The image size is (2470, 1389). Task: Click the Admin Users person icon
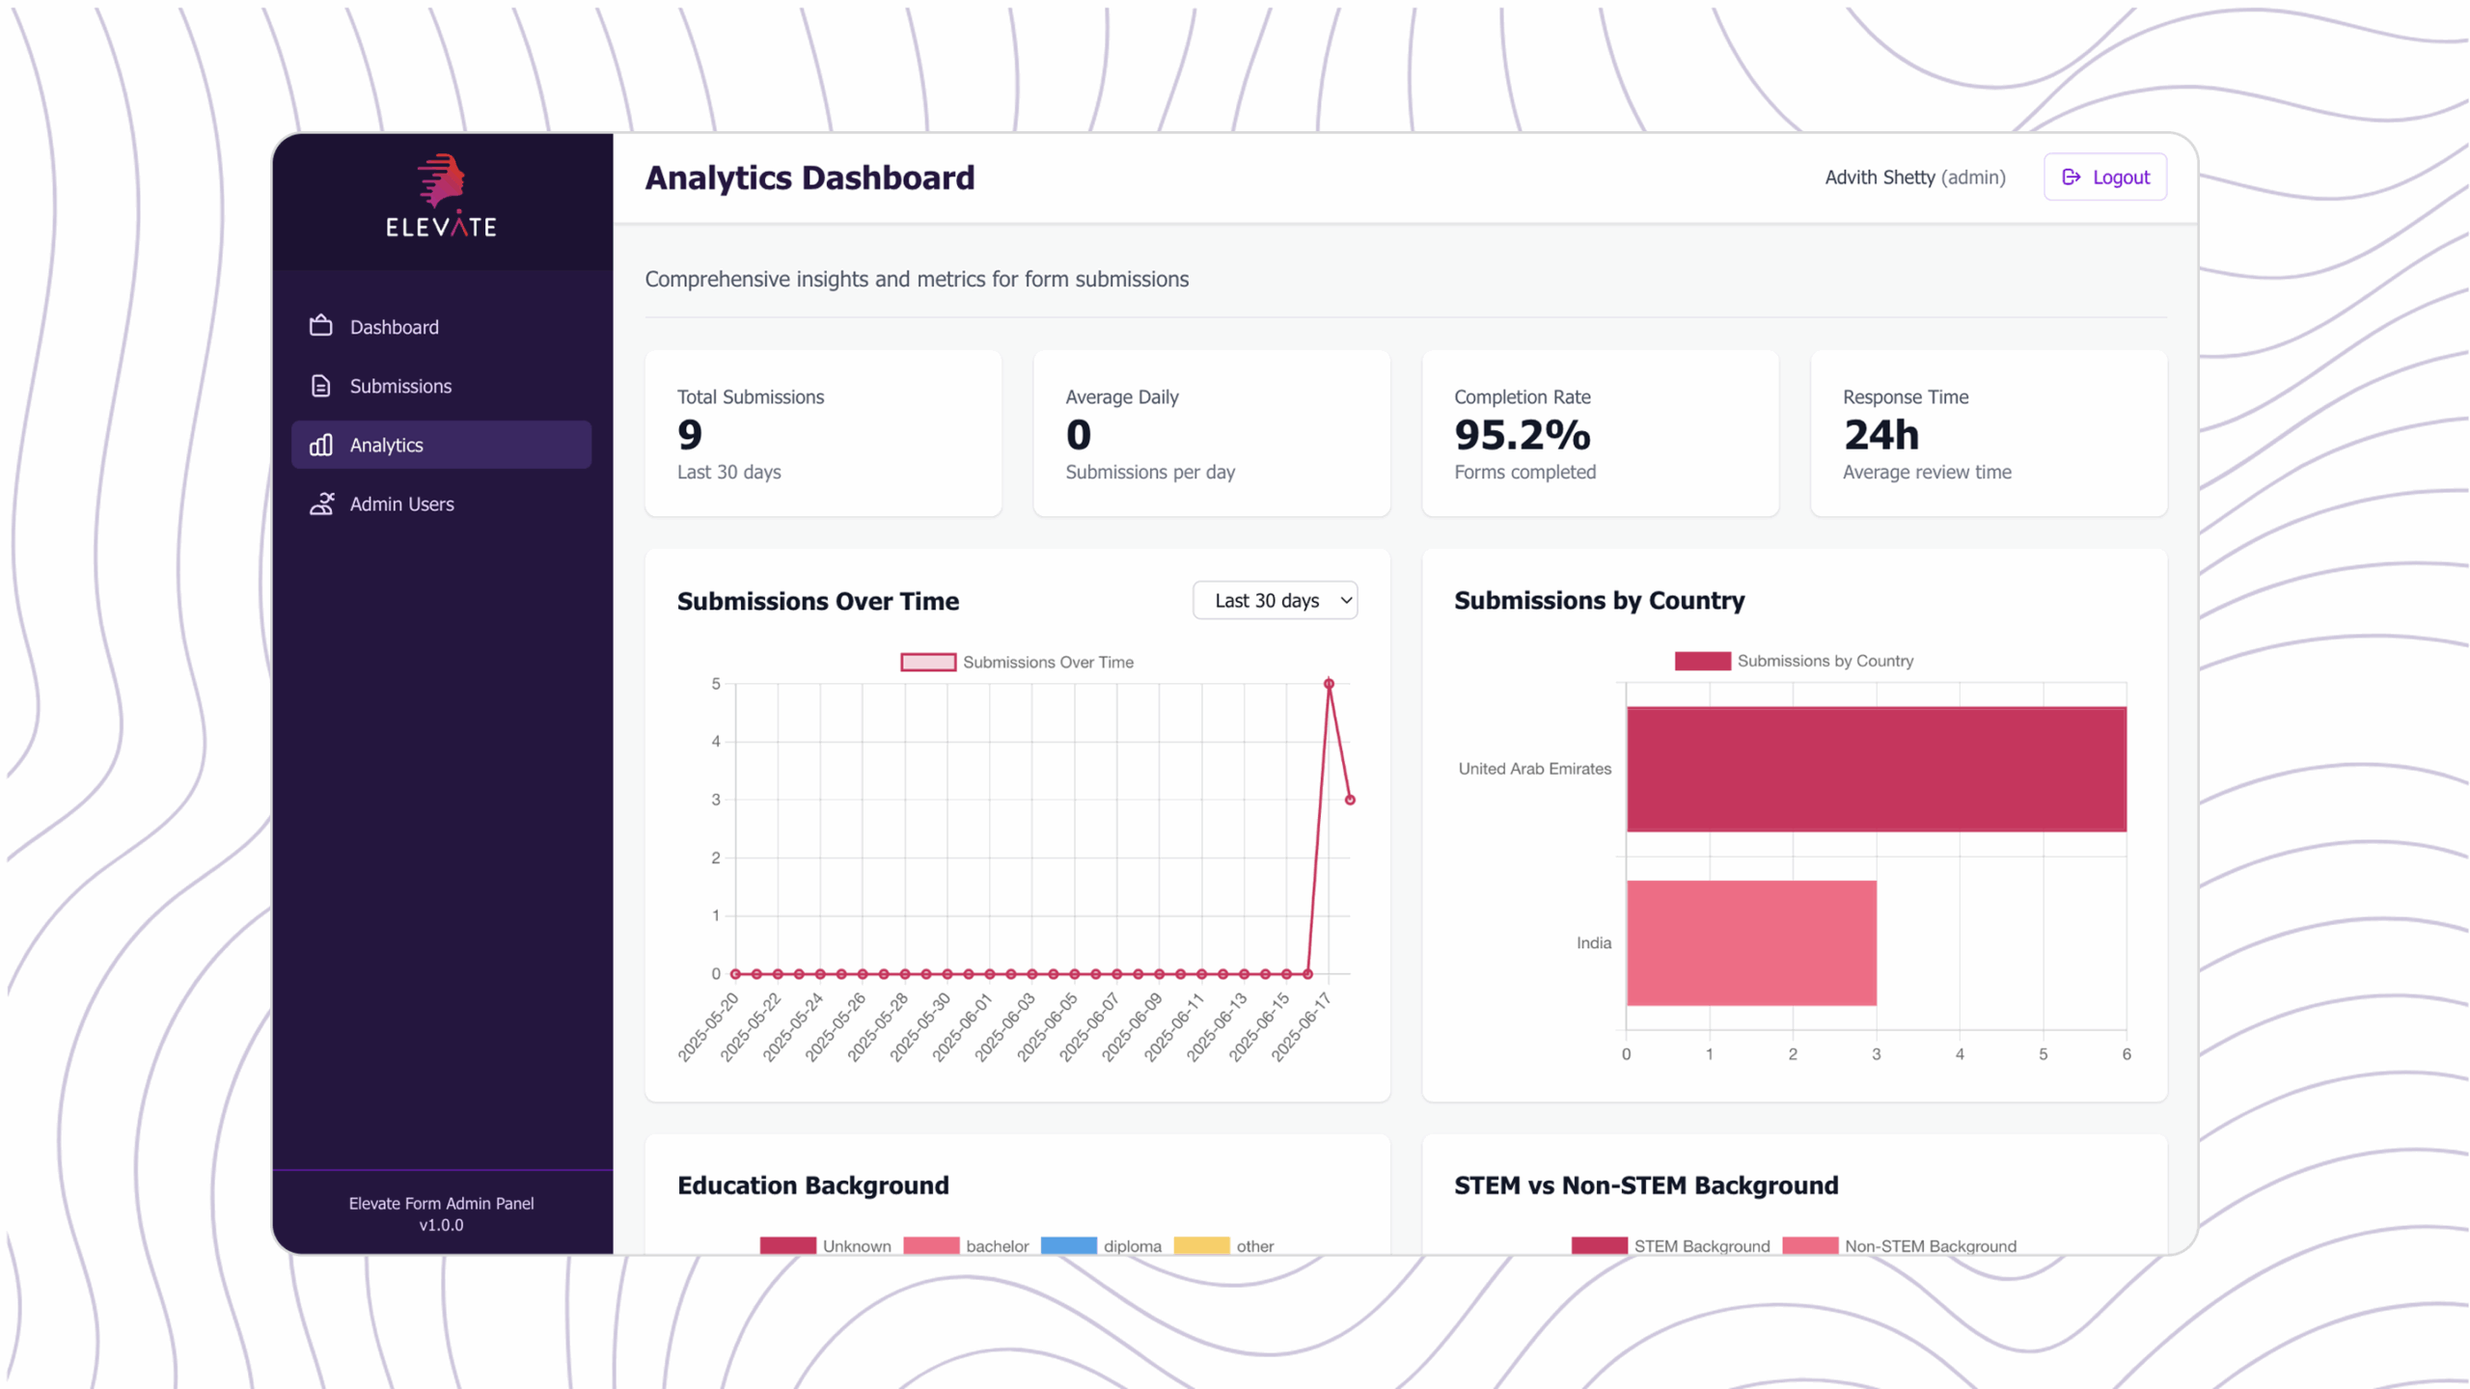pyautogui.click(x=320, y=504)
